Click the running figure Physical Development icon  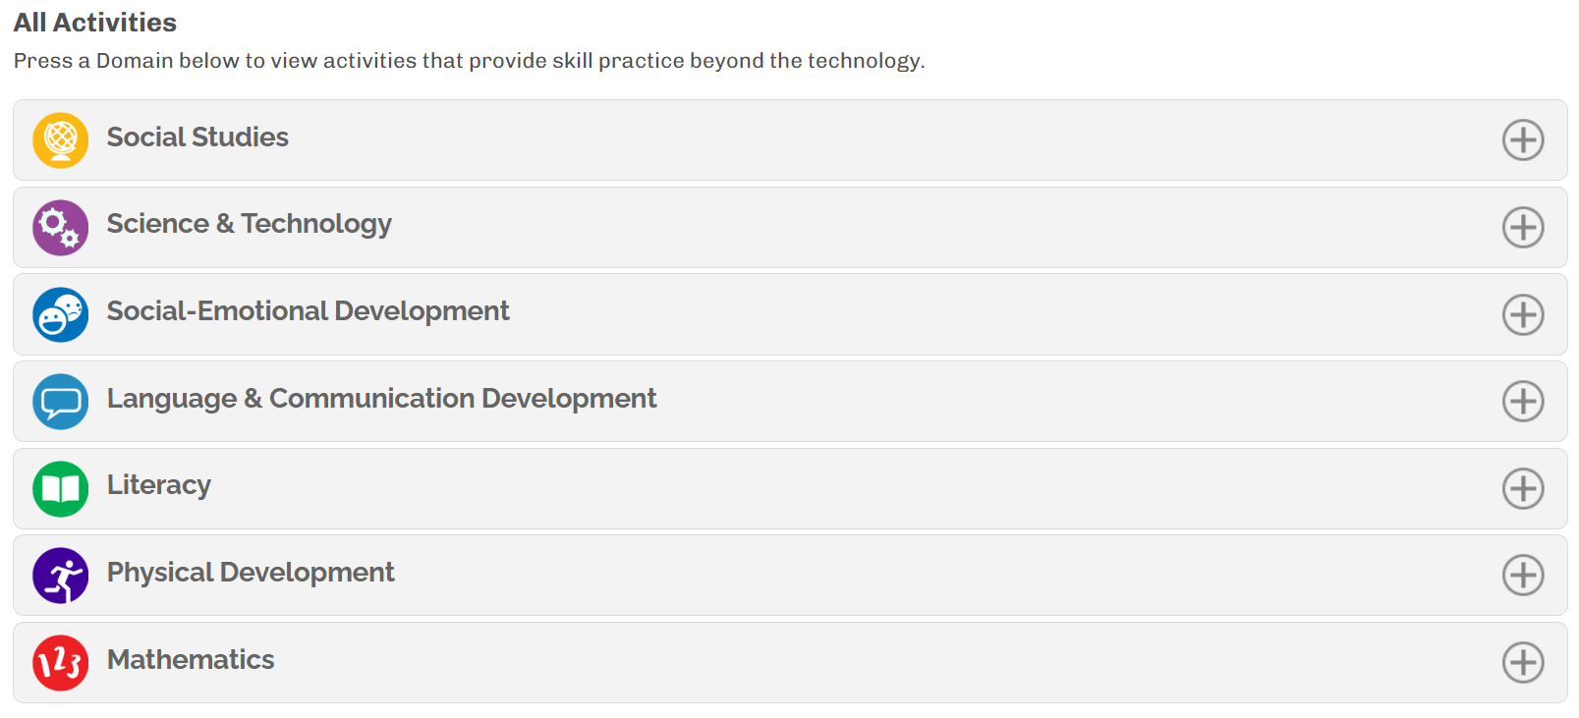[x=60, y=576]
